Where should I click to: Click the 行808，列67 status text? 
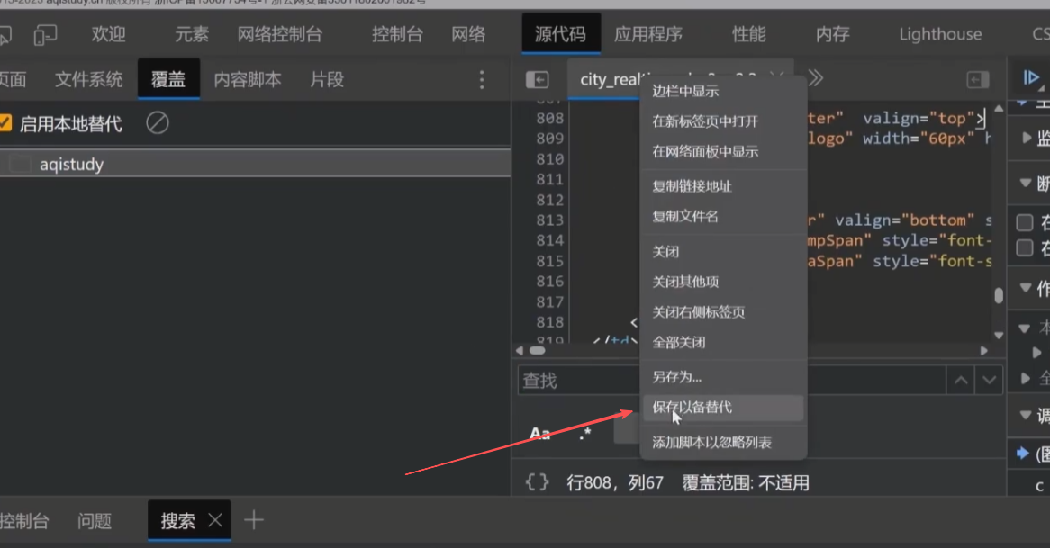point(615,482)
